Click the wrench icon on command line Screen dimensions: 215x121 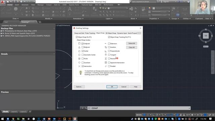pyautogui.click(x=86, y=108)
